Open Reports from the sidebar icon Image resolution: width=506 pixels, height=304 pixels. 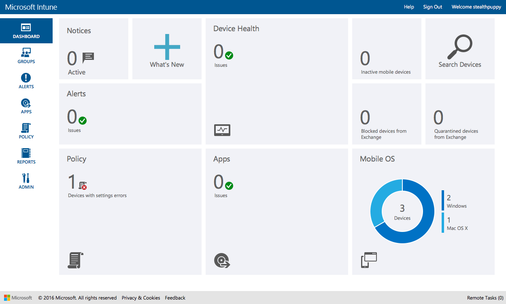pyautogui.click(x=26, y=153)
